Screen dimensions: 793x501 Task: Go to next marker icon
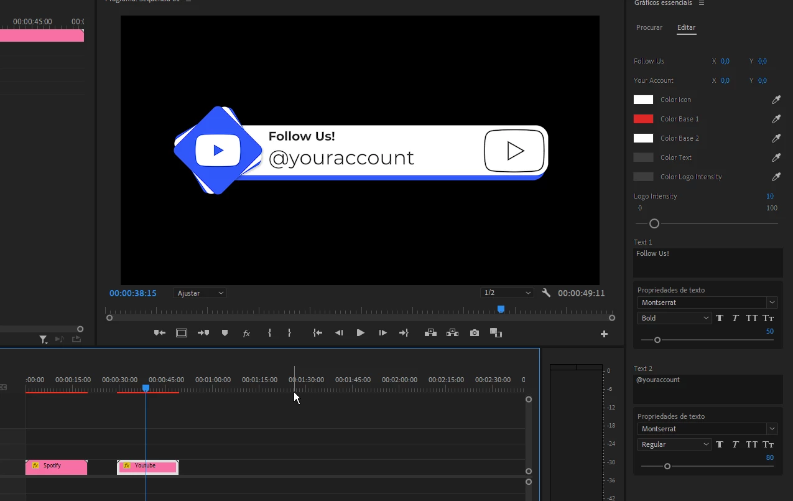tap(203, 333)
